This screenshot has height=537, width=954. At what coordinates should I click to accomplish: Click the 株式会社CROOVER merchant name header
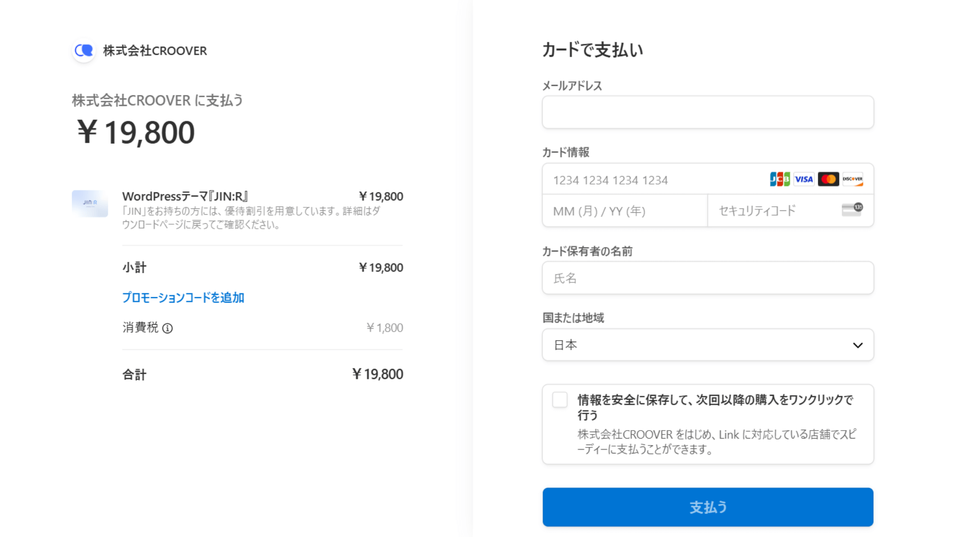click(155, 51)
